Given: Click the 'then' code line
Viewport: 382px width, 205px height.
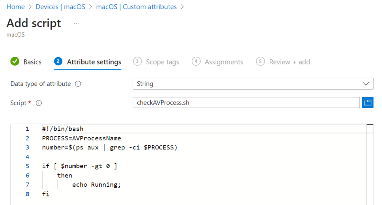Looking at the screenshot, I should [65, 176].
